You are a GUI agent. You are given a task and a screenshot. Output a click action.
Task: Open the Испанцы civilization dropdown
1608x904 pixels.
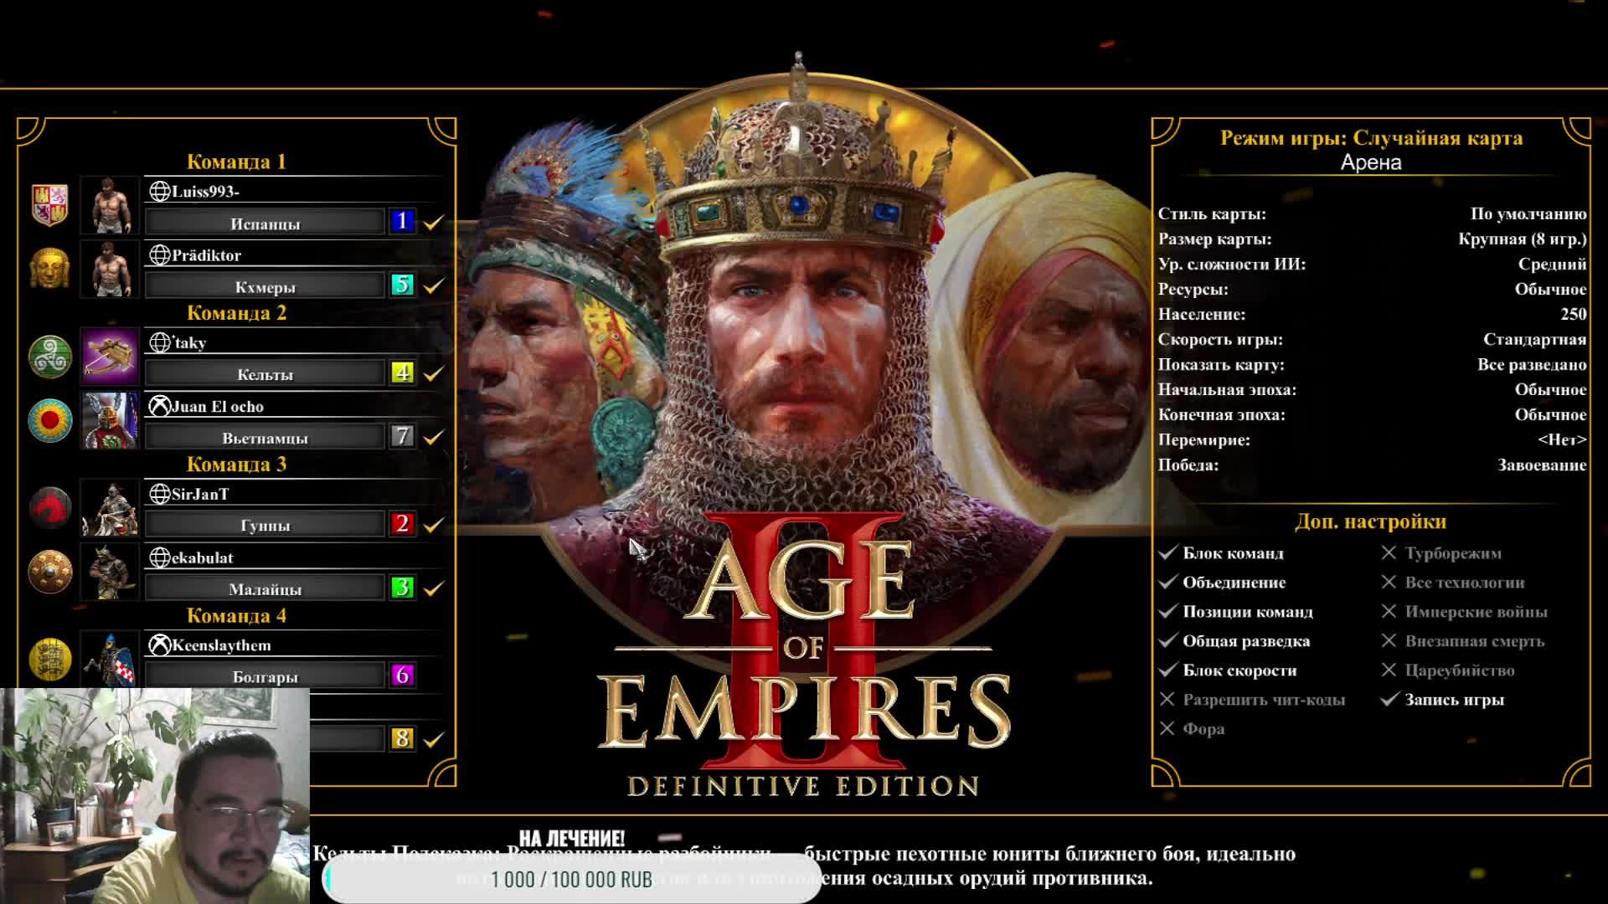[x=265, y=223]
